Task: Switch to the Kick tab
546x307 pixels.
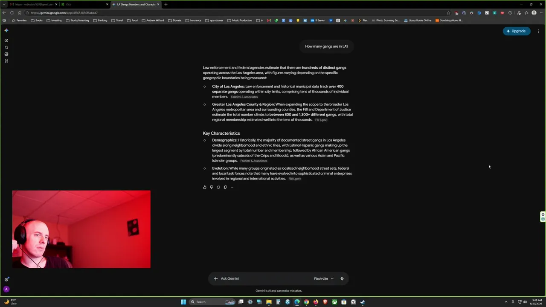Action: point(84,4)
